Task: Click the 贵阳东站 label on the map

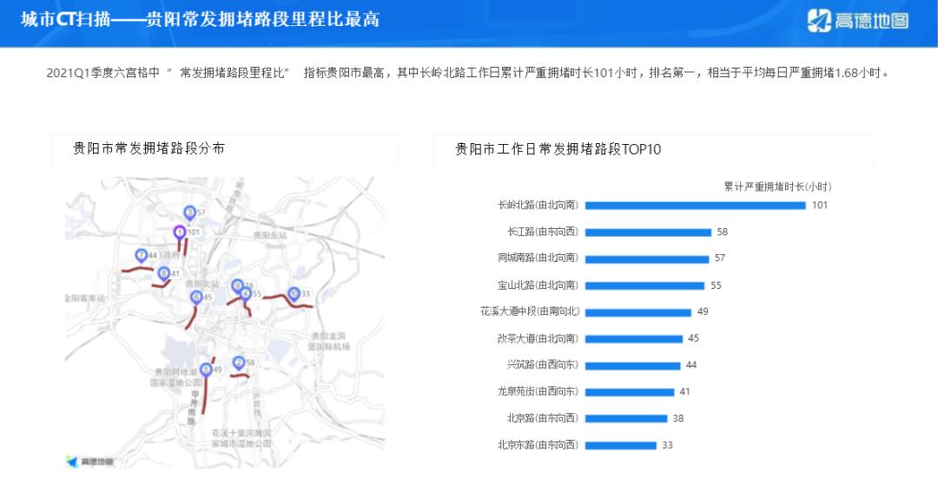Action: point(270,235)
